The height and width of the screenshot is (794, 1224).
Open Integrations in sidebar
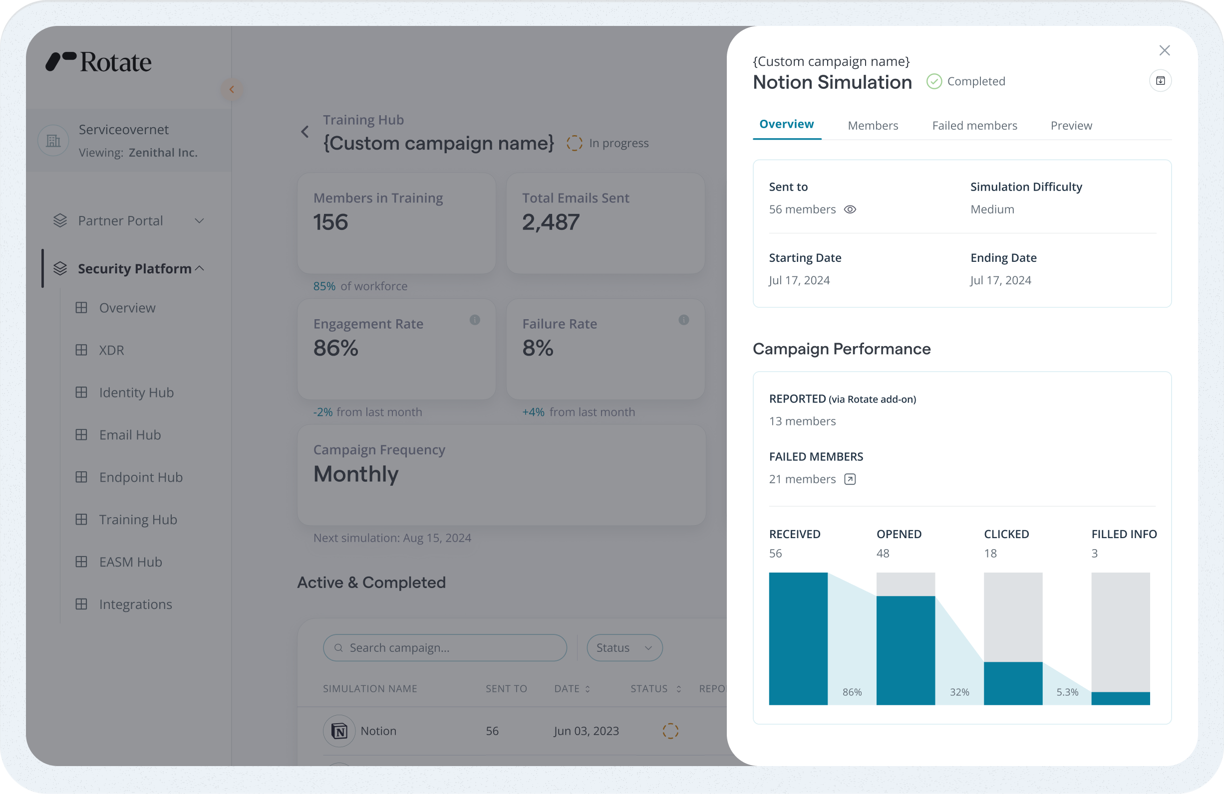(135, 604)
